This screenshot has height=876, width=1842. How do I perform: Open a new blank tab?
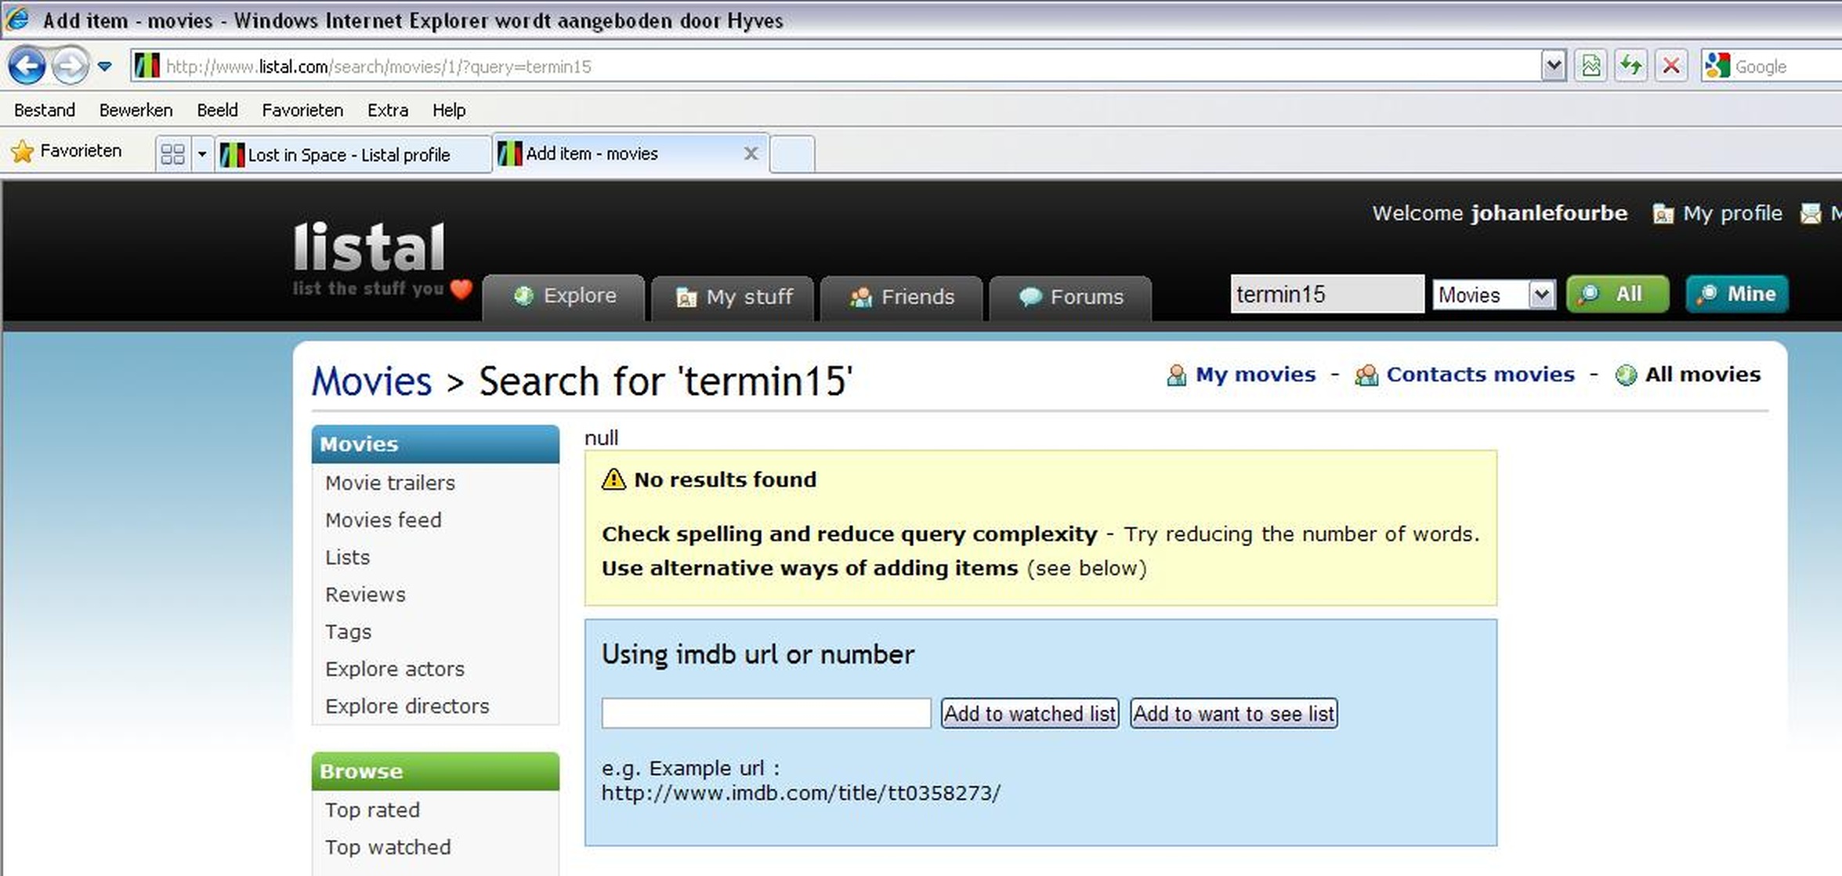coord(793,154)
